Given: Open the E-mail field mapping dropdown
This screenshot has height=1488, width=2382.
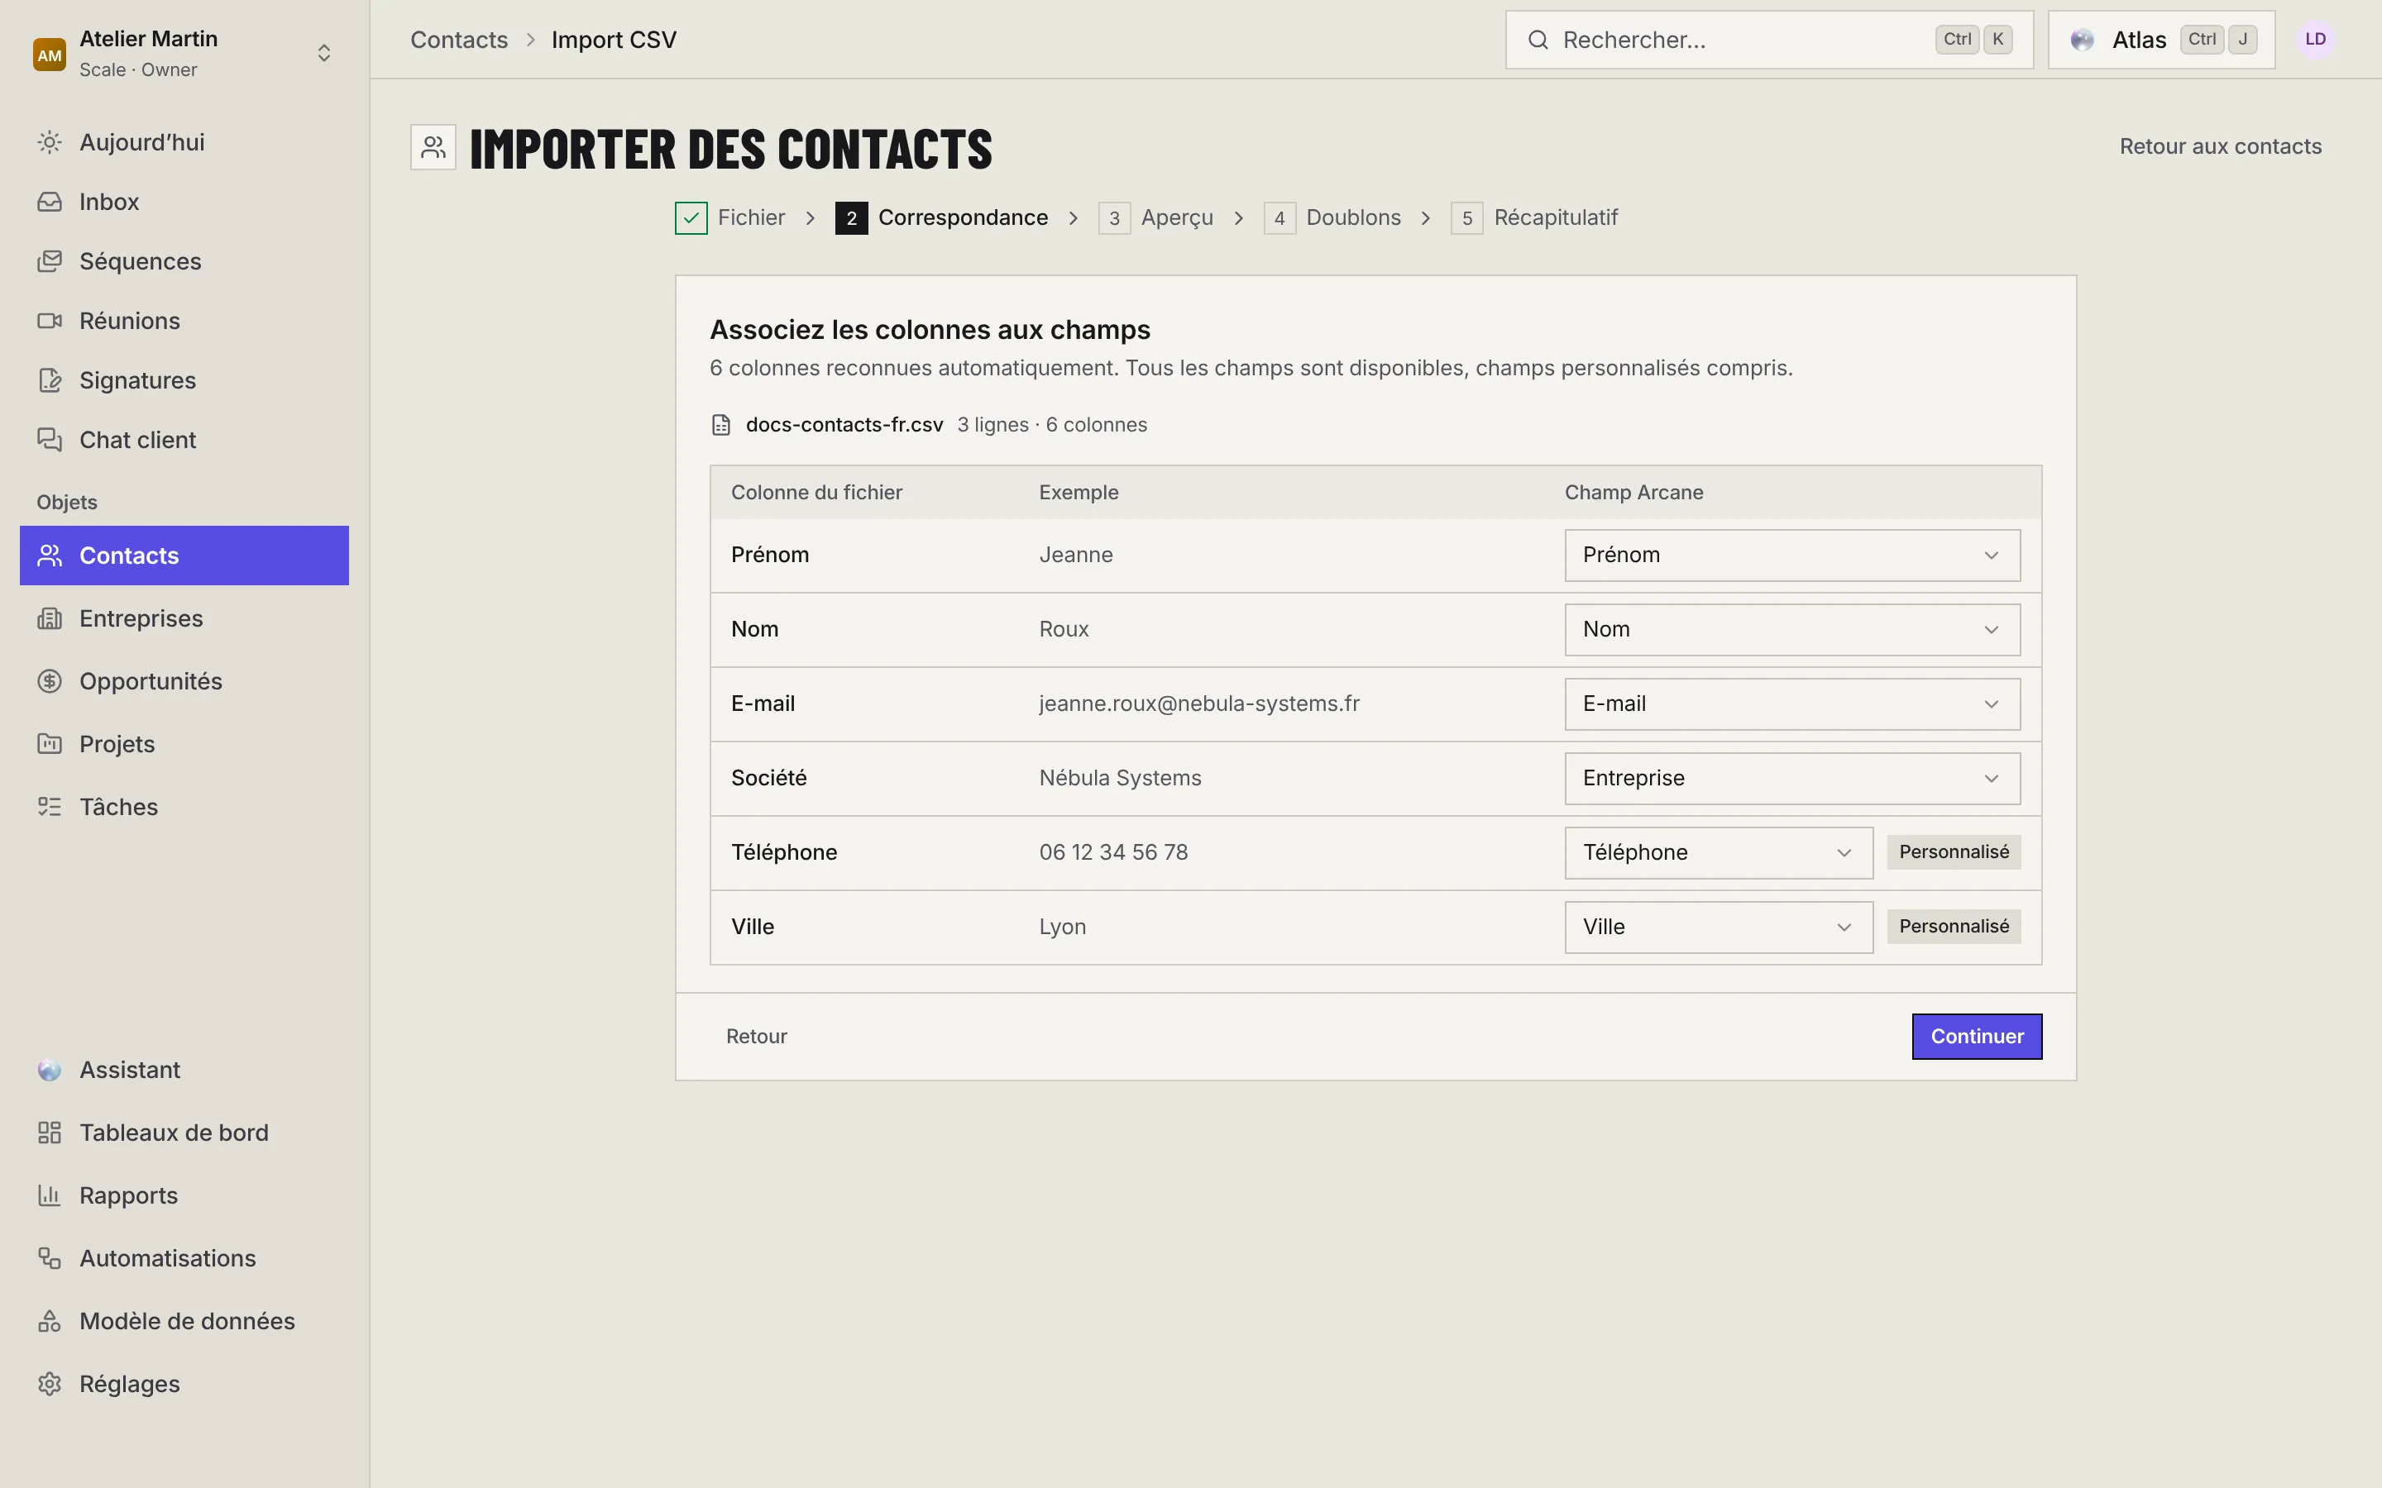Looking at the screenshot, I should (1791, 703).
